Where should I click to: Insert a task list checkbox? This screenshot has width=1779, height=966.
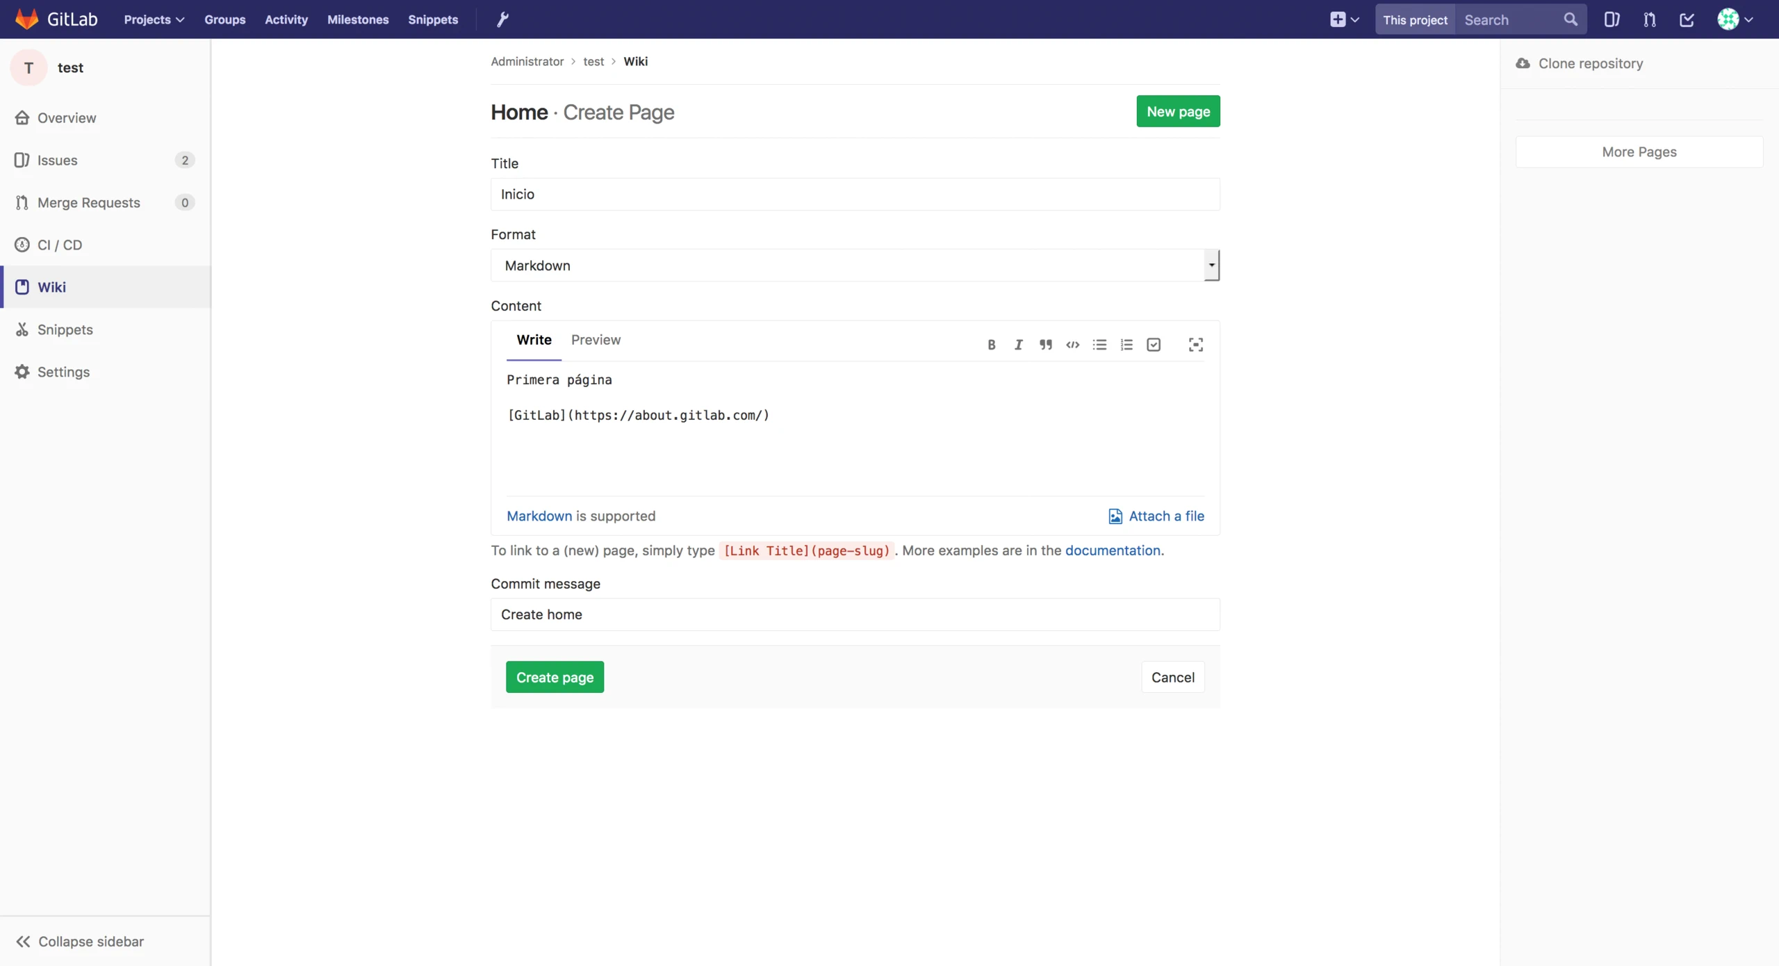click(x=1154, y=345)
